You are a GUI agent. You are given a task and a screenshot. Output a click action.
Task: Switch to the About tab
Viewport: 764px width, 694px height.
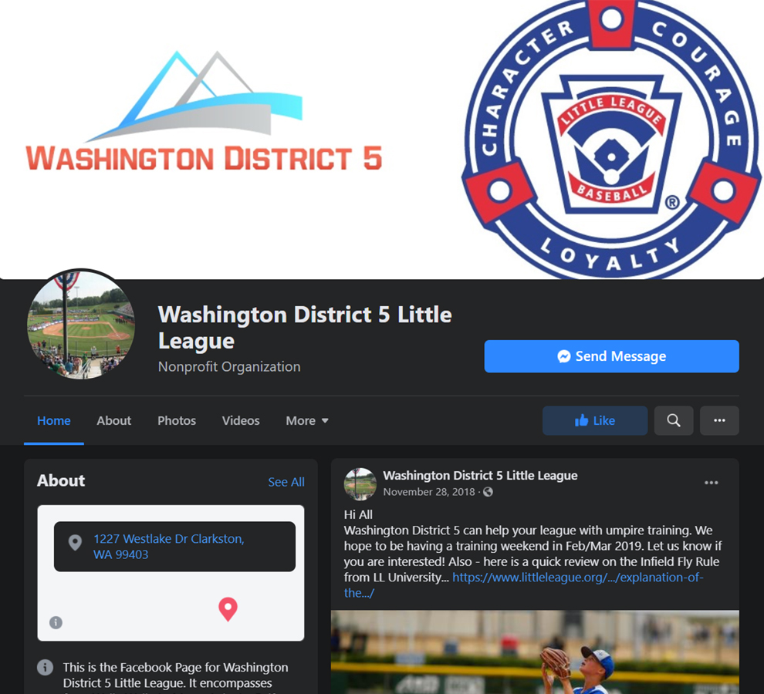tap(113, 420)
